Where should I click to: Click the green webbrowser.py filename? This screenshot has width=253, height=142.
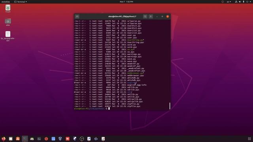[x=135, y=73]
